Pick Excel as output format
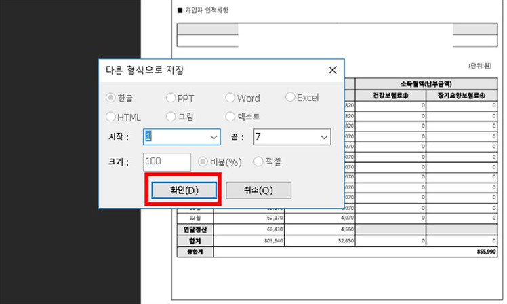 [x=290, y=97]
